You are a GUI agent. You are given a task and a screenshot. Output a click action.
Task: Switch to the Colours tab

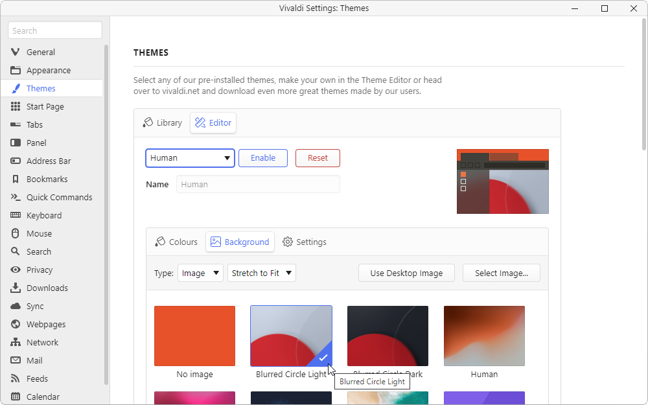coord(176,242)
